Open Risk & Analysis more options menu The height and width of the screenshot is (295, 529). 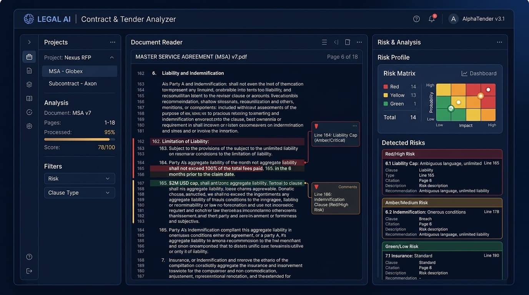[499, 42]
